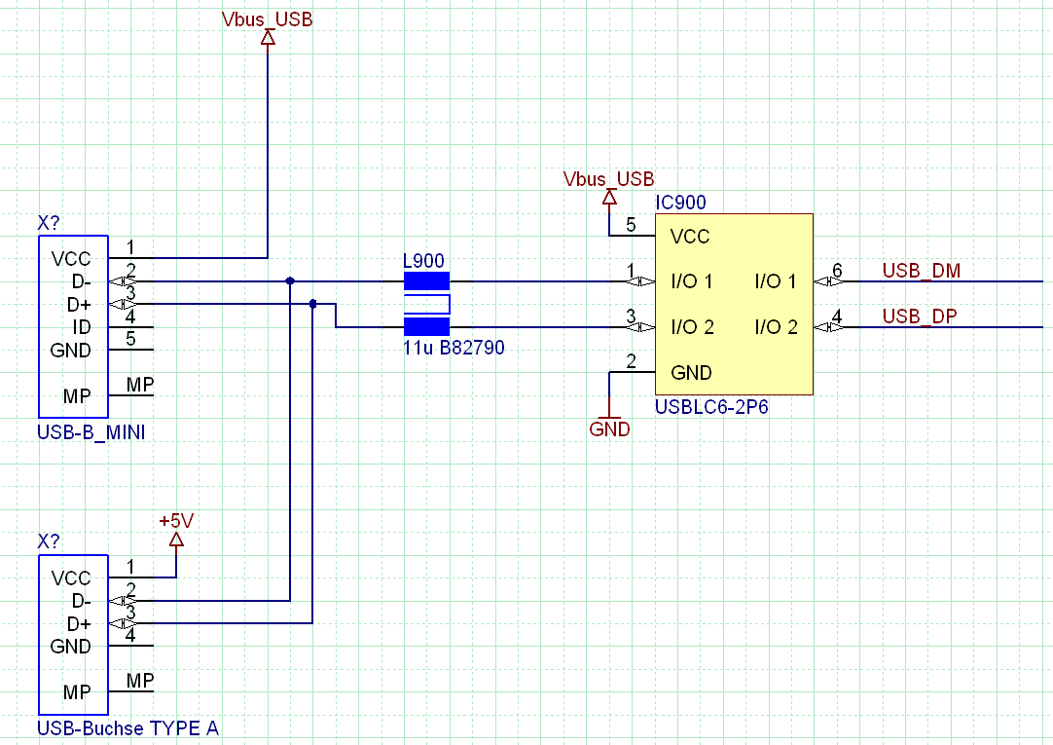1053x745 pixels.
Task: Select the USB-Buchse TYPE A connector symbol
Action: point(72,633)
